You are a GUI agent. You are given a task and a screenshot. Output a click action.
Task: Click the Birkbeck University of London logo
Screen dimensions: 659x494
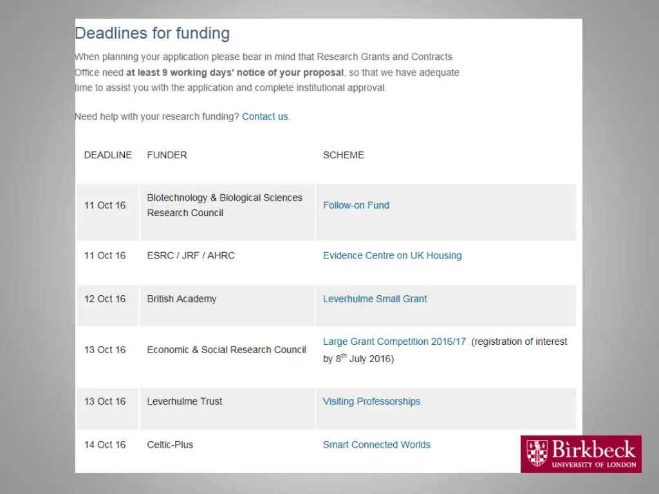581,454
